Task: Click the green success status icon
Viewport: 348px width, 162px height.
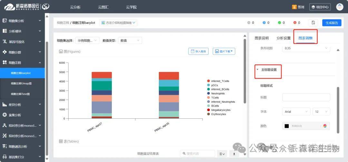Action: click(x=279, y=23)
